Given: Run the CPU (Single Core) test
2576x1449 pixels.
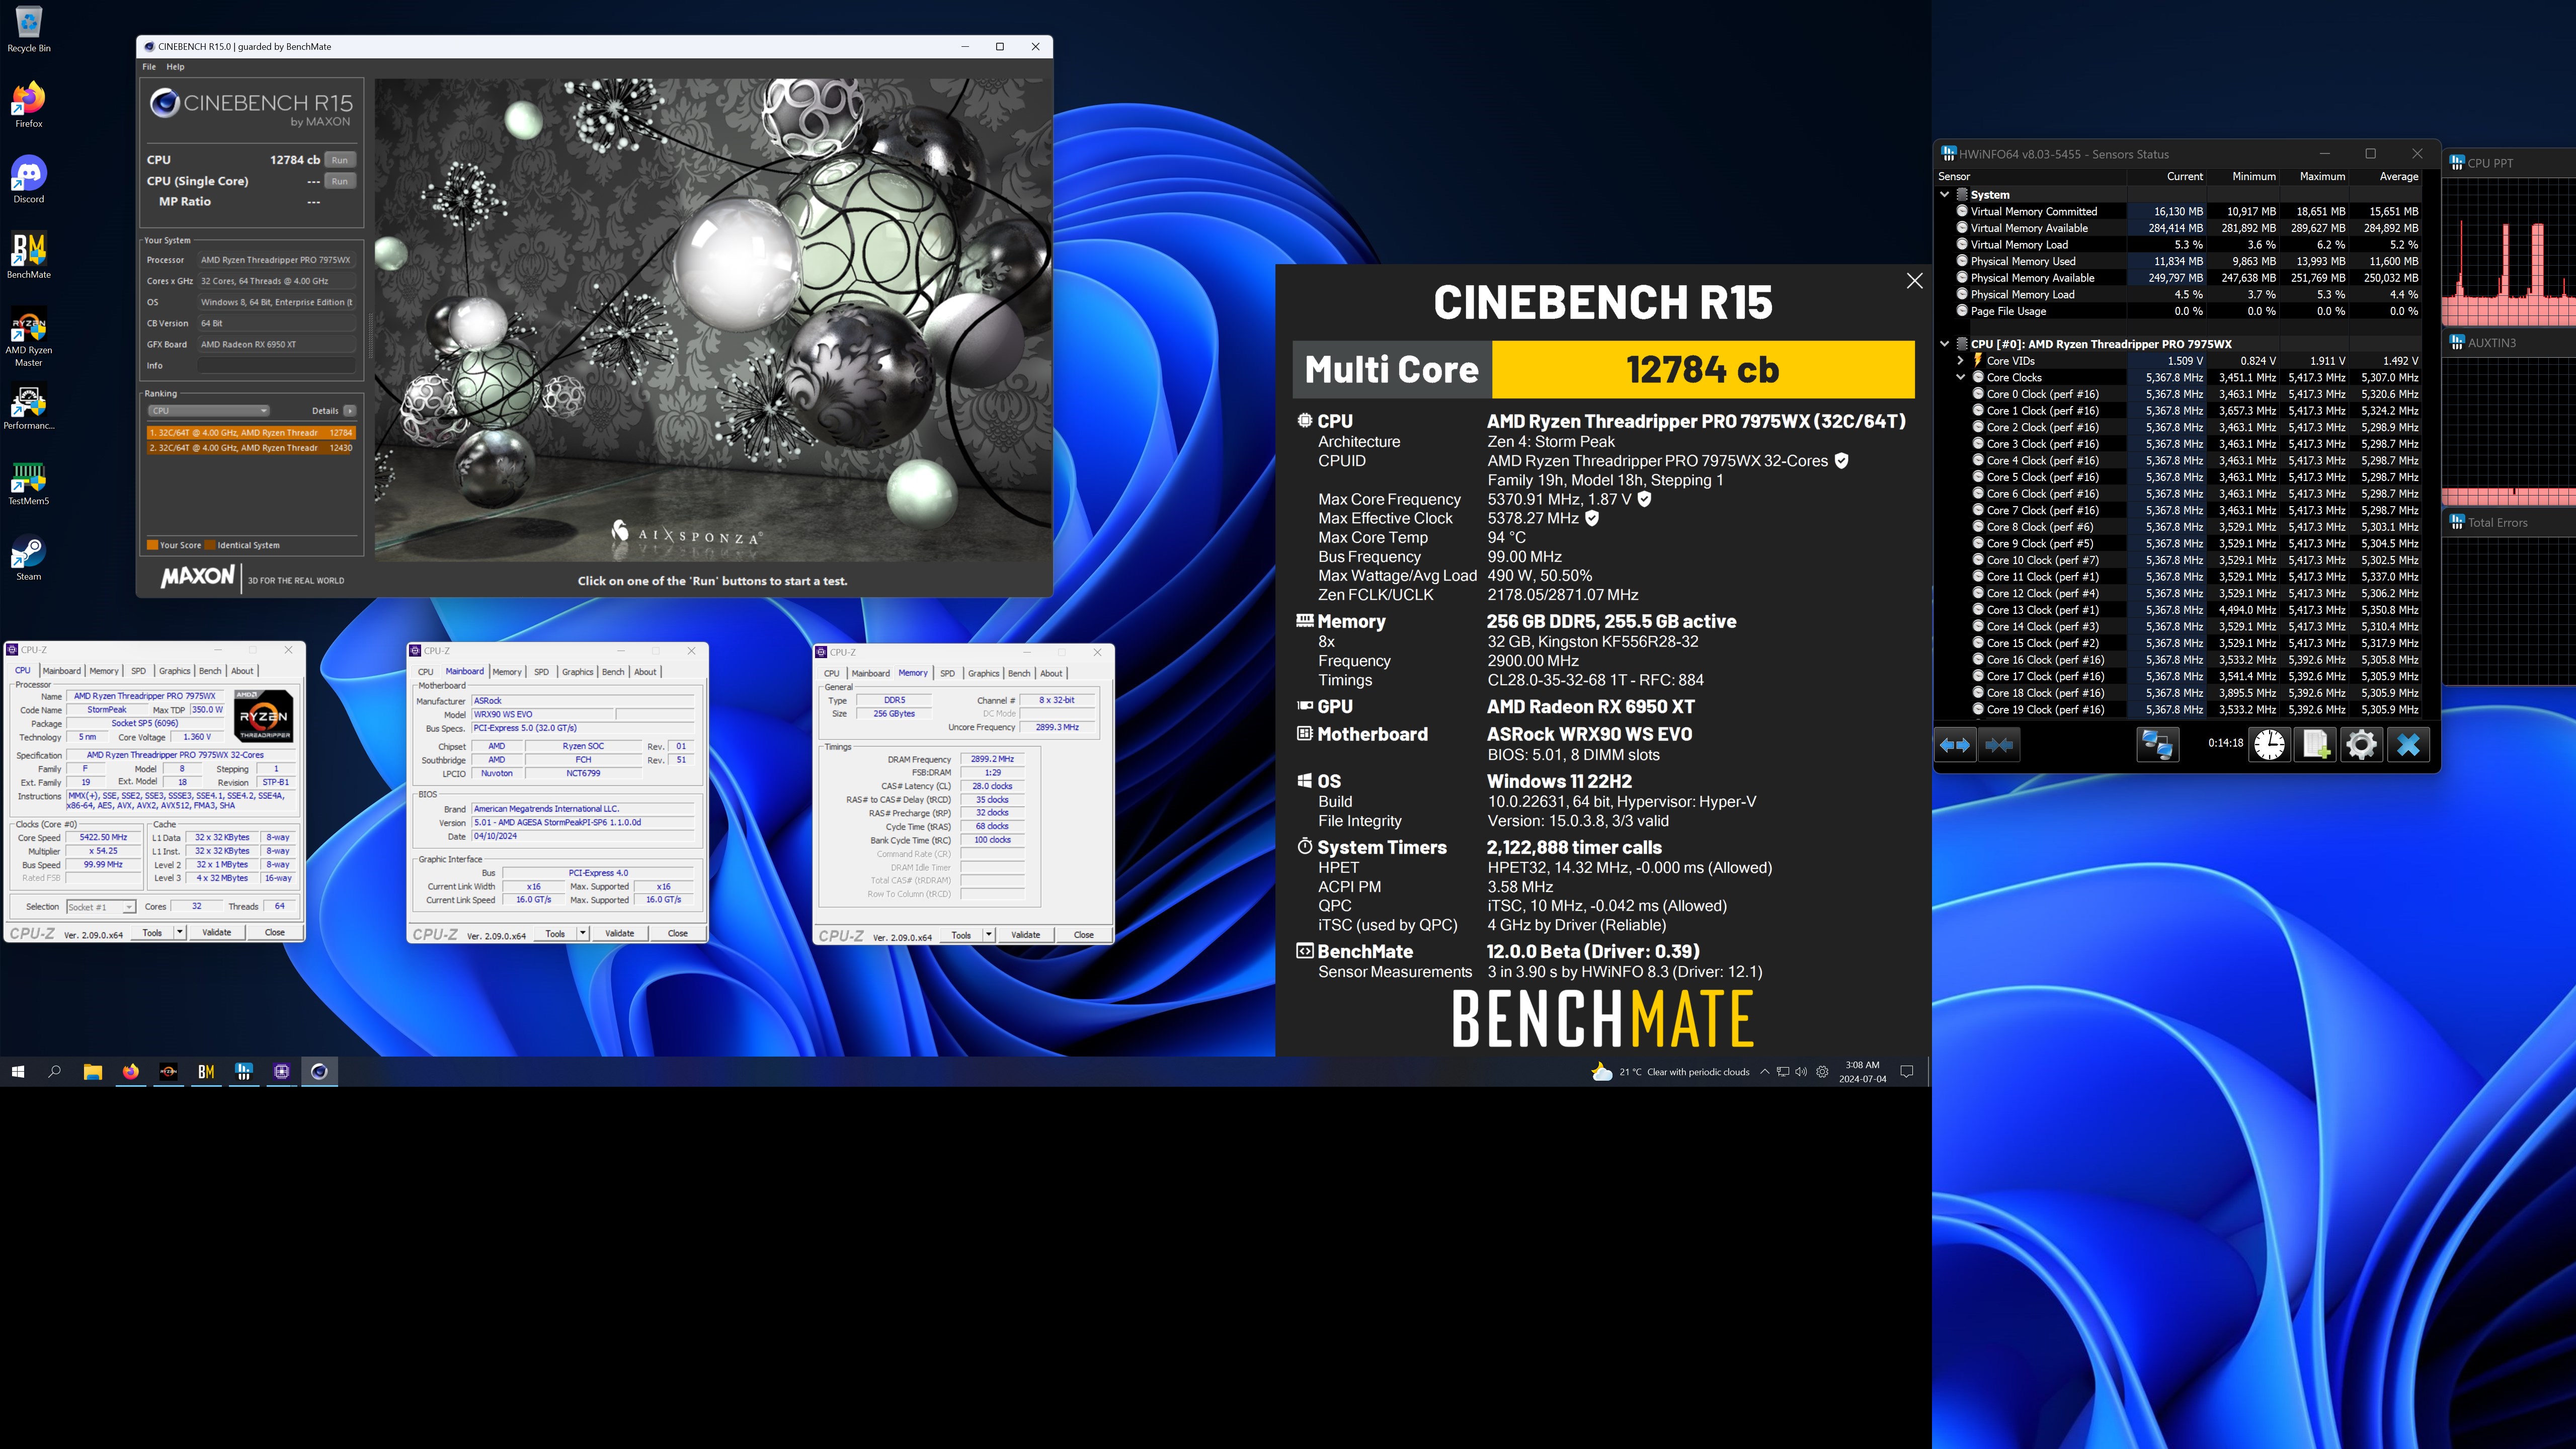Looking at the screenshot, I should pyautogui.click(x=340, y=181).
